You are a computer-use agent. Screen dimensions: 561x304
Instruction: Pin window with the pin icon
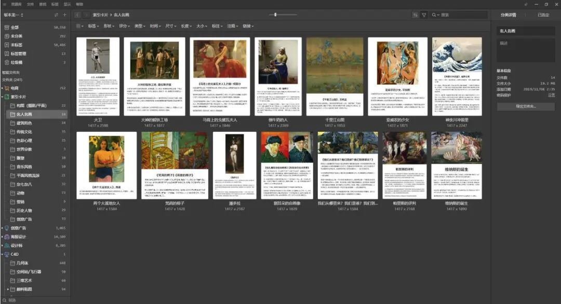tap(526, 4)
